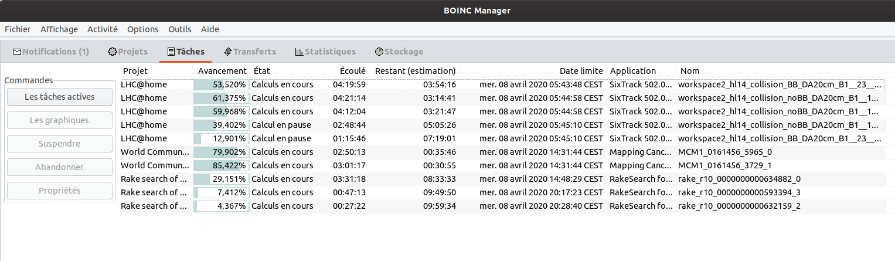Click the Propriétés button
Image resolution: width=895 pixels, height=261 pixels.
(60, 191)
